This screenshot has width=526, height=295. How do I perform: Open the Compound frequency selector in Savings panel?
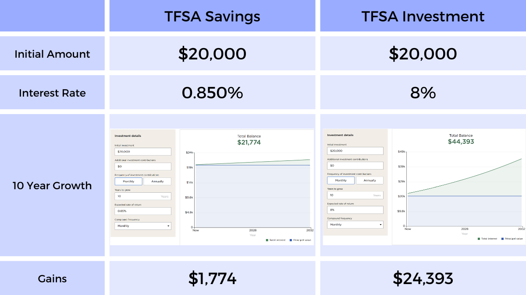143,226
